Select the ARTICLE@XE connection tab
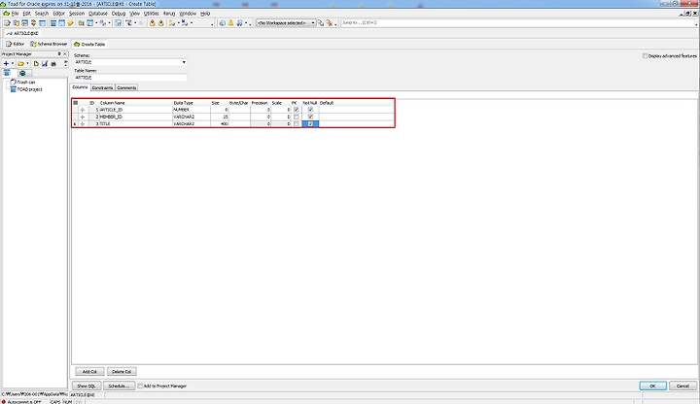Screen dimensions: 700x404 click(22, 33)
